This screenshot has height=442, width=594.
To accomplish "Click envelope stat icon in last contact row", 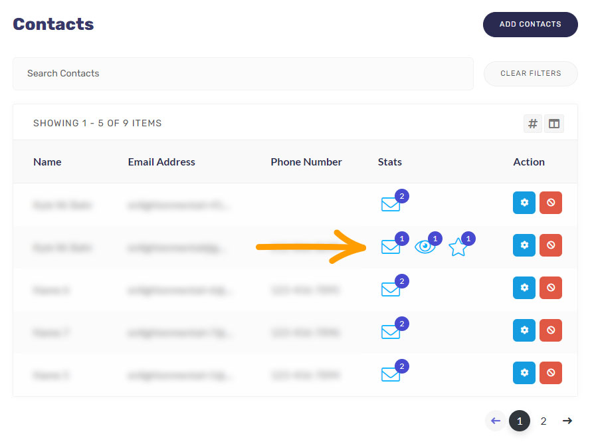I will click(x=391, y=374).
